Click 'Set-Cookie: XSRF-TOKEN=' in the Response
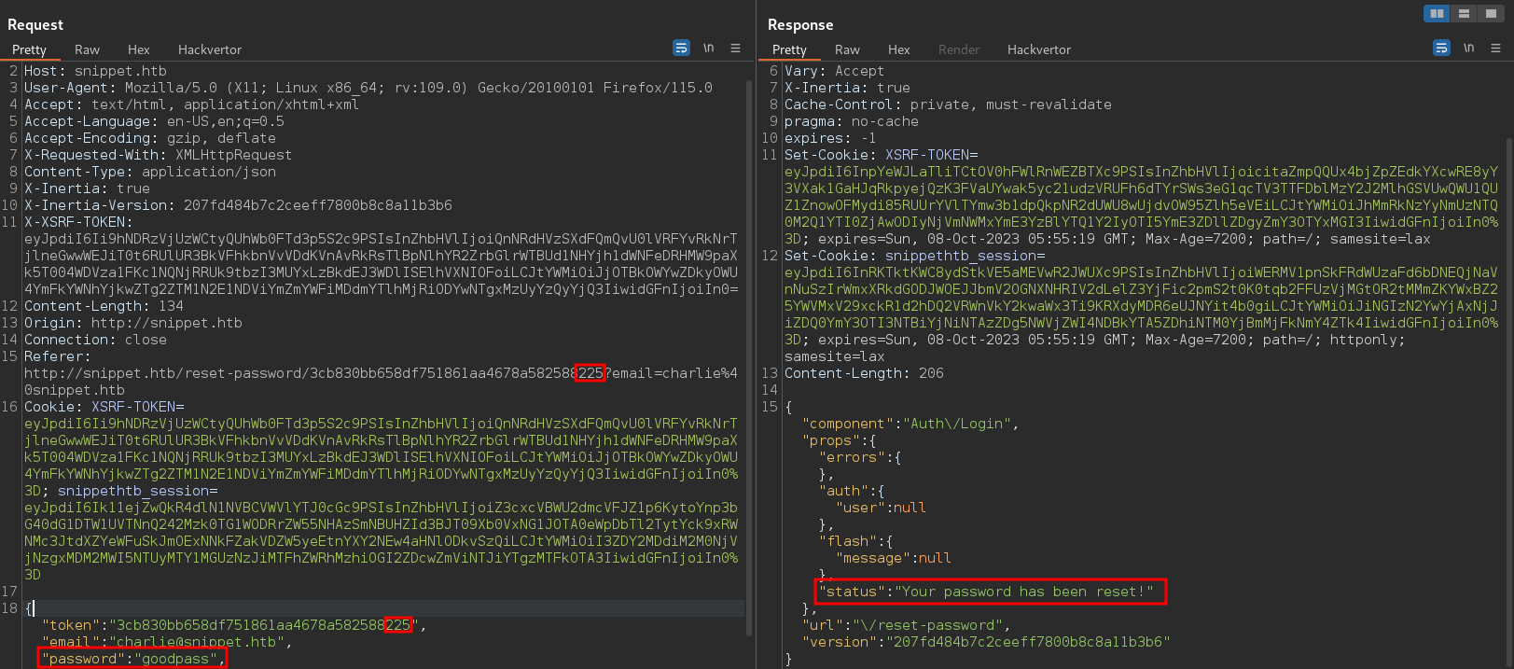This screenshot has height=669, width=1514. coord(881,155)
